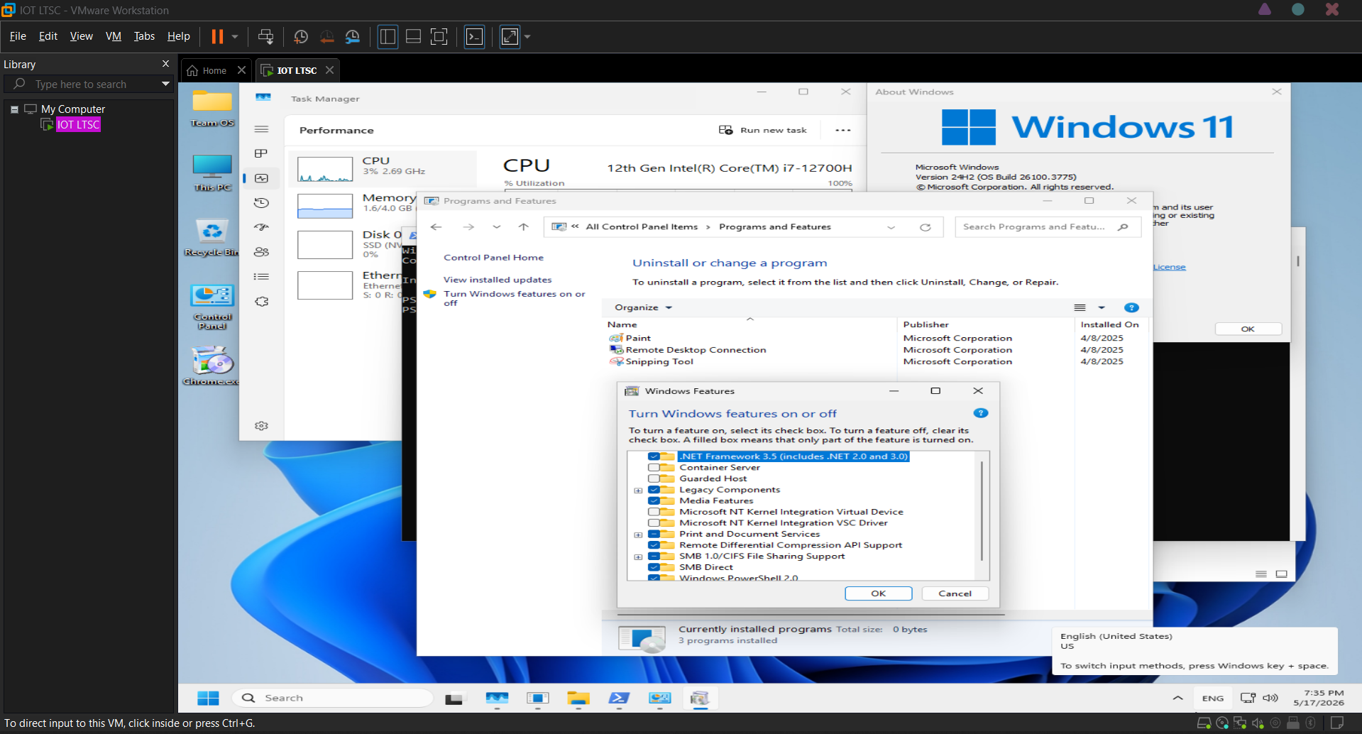1362x734 pixels.
Task: Expand the Legacy Components tree node
Action: click(x=638, y=491)
